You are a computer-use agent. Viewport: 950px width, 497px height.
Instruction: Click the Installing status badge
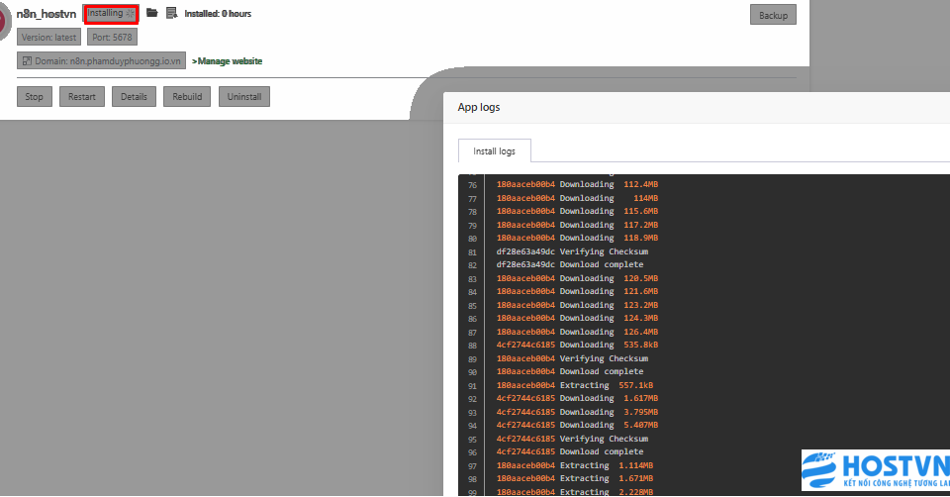111,13
